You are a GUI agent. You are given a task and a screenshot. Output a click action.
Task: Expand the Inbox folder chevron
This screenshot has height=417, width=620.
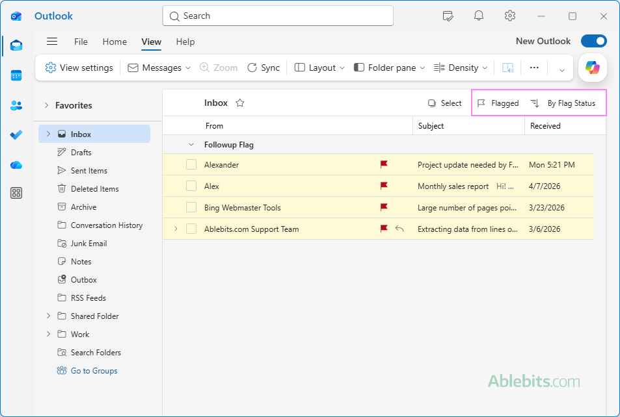click(49, 134)
